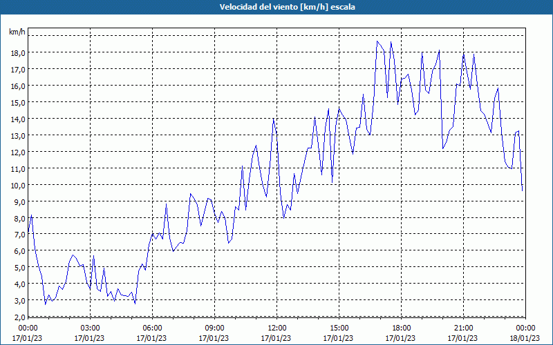Click the 00:00 17/01/23 time label
Screen dimensions: 553x345
pos(27,333)
